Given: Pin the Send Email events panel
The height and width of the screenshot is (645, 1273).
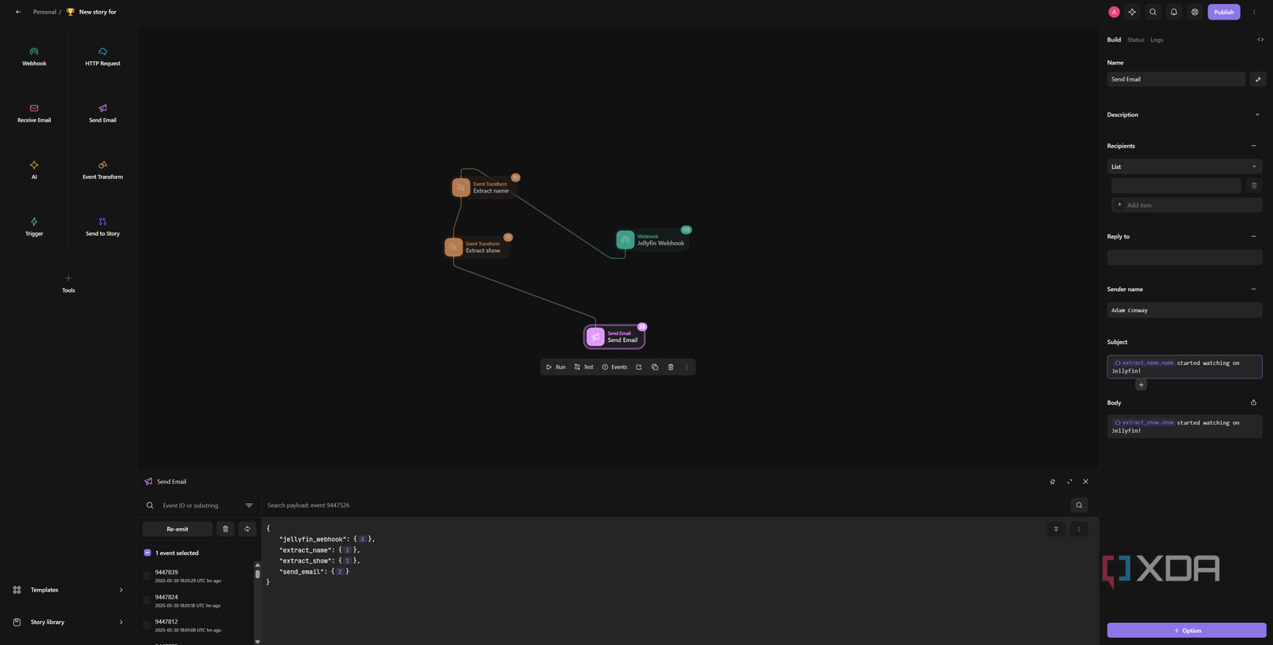Looking at the screenshot, I should point(1052,481).
